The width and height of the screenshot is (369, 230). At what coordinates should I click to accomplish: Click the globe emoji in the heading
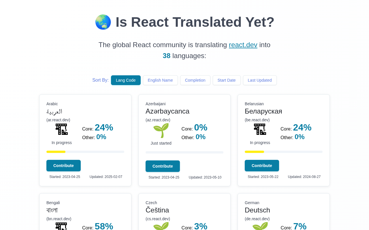pyautogui.click(x=103, y=22)
